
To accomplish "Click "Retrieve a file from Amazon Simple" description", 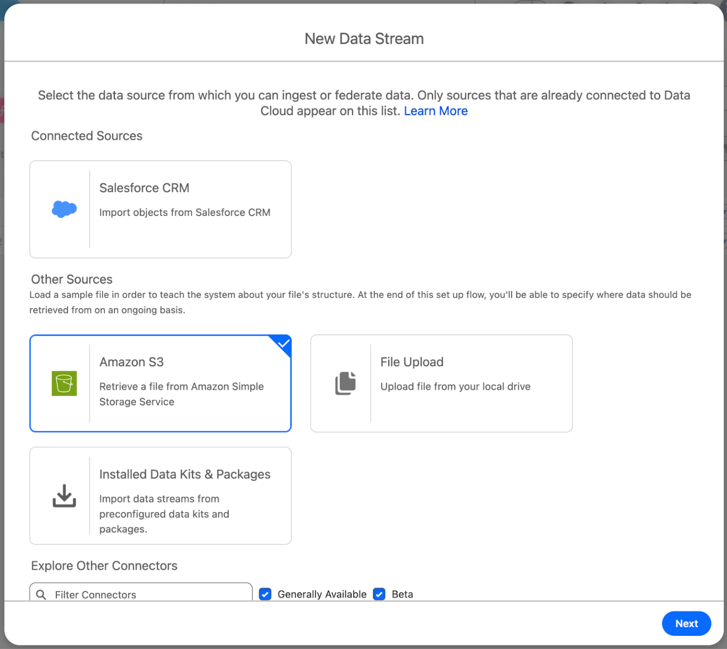I will [182, 387].
